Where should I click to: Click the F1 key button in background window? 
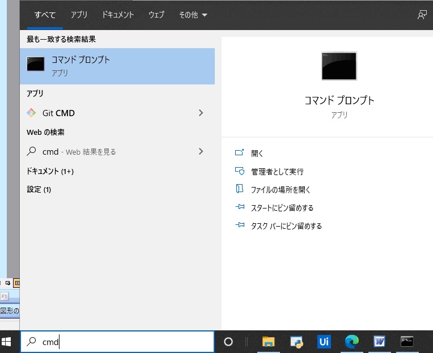coord(5,296)
